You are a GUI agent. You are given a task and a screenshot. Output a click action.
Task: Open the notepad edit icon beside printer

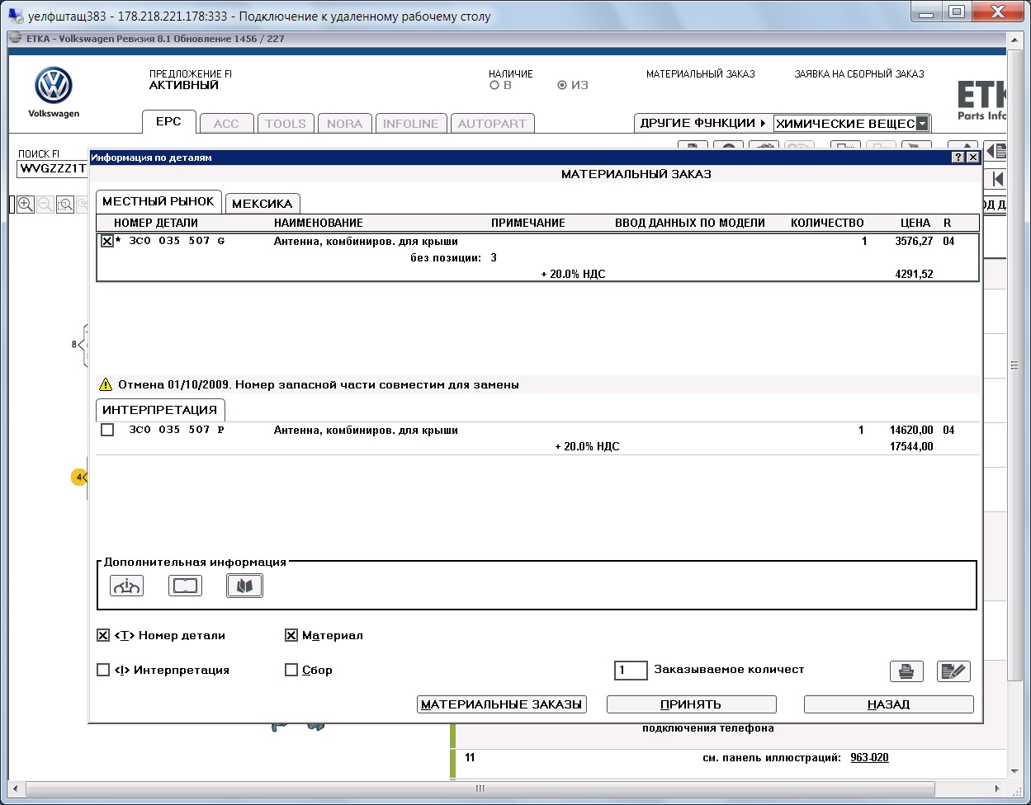(953, 671)
